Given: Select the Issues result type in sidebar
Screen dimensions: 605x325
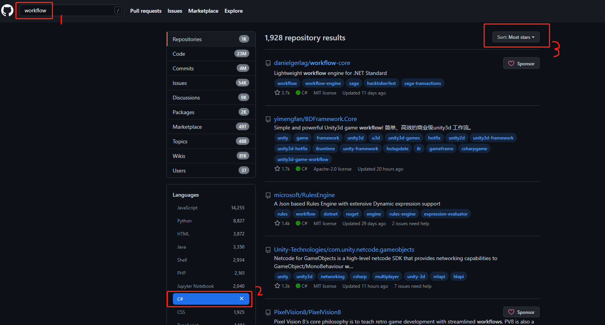Looking at the screenshot, I should click(211, 83).
